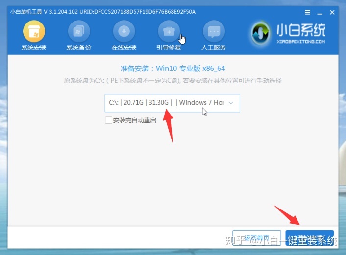Click the 准备安装: Win10 专业版 x86_64 heading
Image resolution: width=346 pixels, height=255 pixels.
click(173, 69)
